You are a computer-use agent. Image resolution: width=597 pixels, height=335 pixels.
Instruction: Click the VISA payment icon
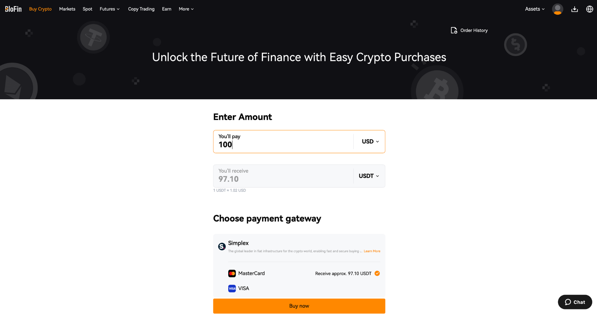click(x=232, y=288)
